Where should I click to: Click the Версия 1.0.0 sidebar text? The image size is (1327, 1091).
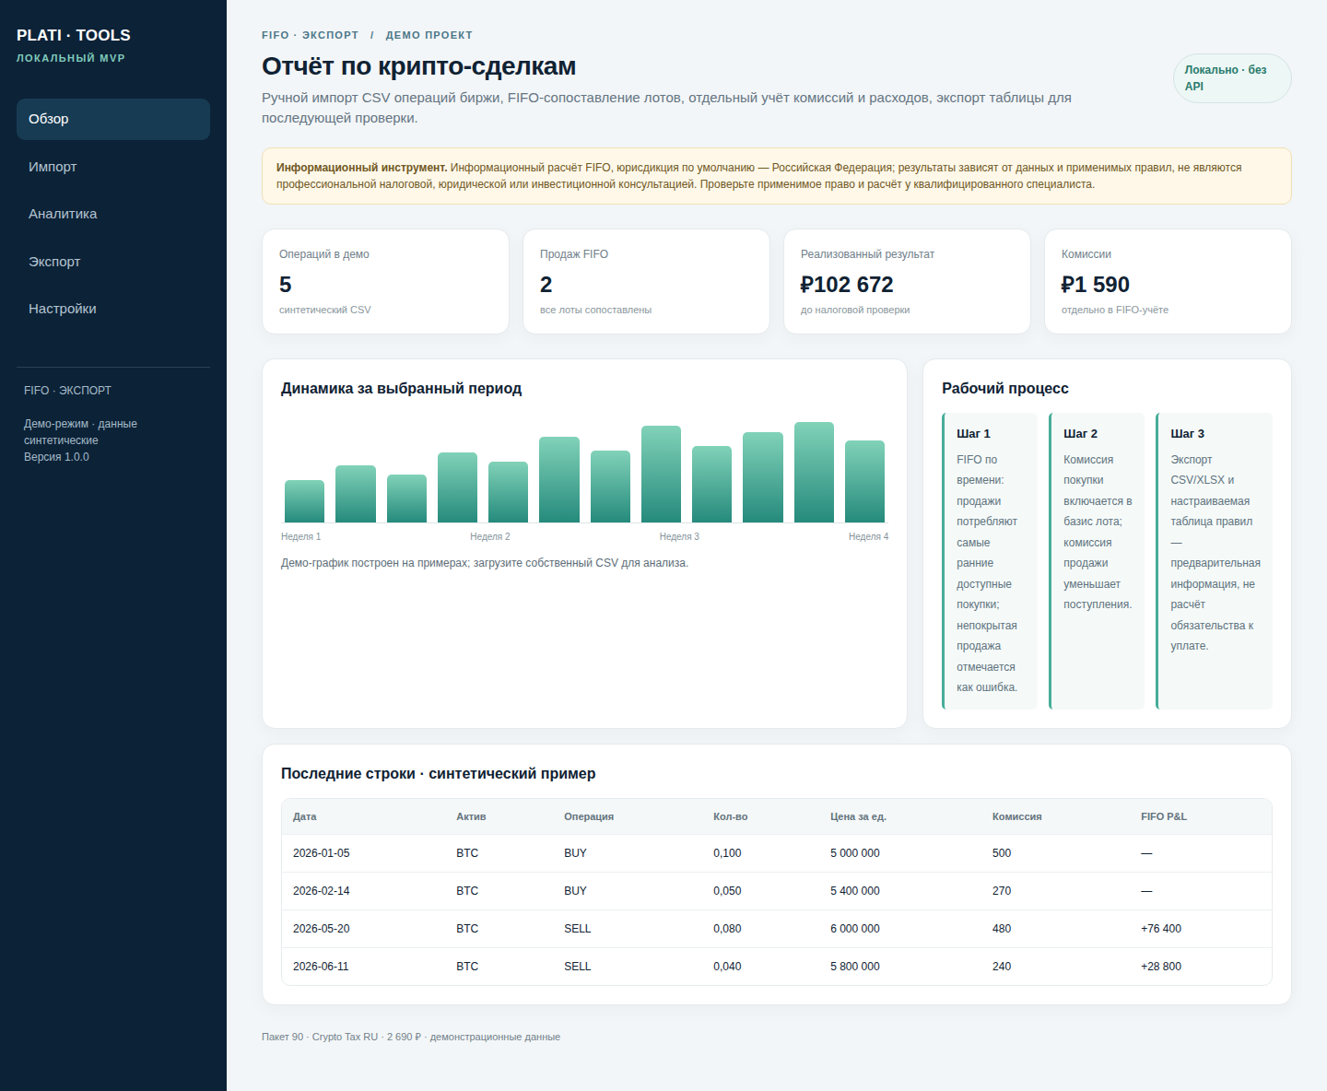[x=56, y=457]
